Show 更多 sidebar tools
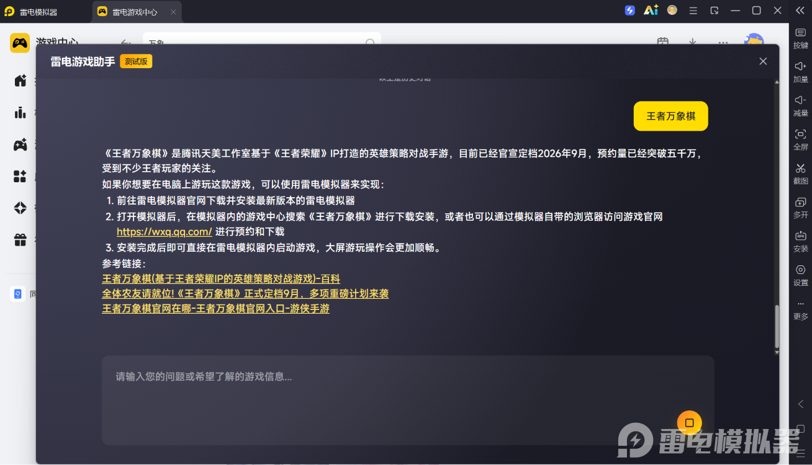Image resolution: width=812 pixels, height=465 pixels. (801, 310)
